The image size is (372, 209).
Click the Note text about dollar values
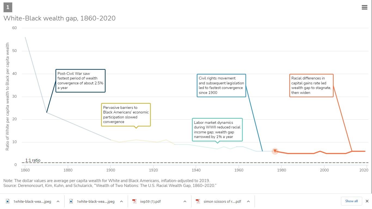click(106, 181)
